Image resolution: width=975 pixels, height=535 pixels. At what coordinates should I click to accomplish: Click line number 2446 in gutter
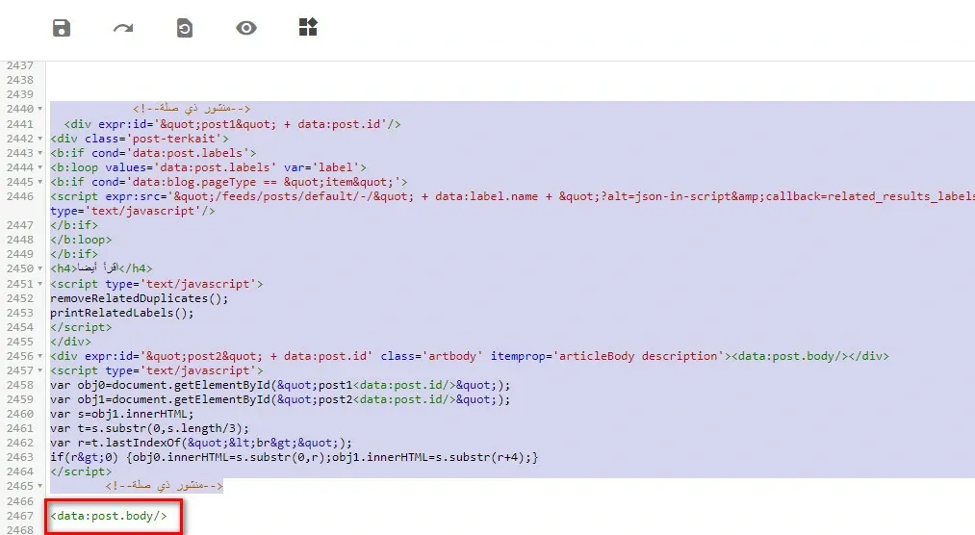tap(20, 196)
